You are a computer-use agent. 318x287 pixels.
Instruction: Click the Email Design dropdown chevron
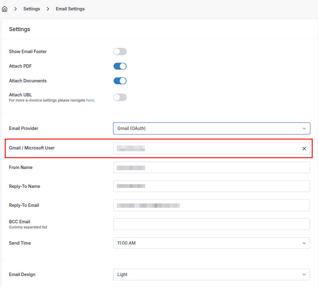304,274
